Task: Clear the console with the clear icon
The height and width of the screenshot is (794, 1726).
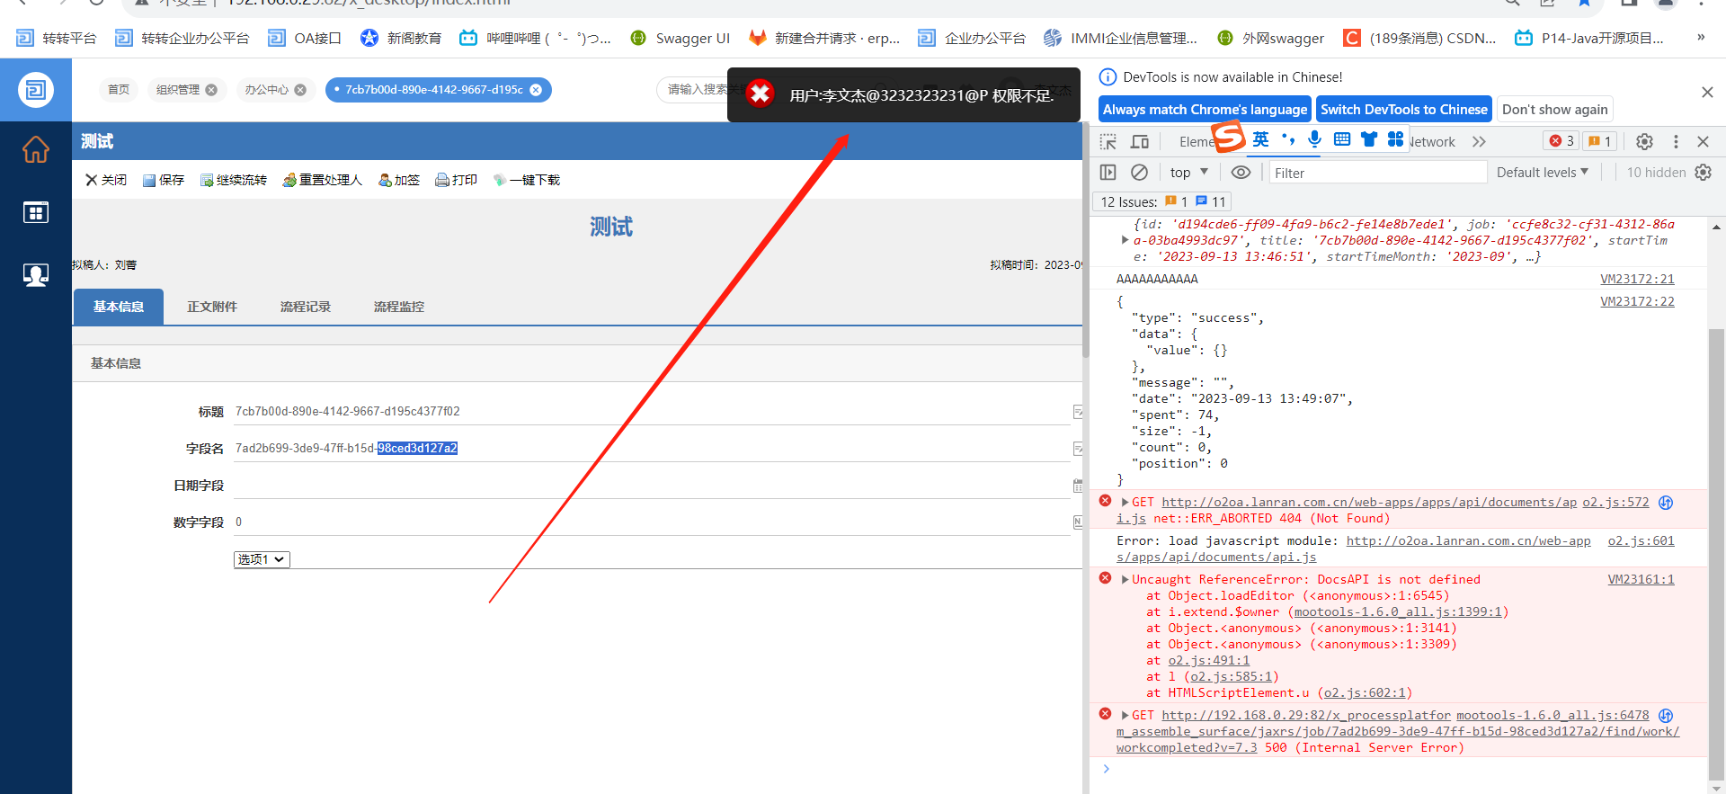Action: pyautogui.click(x=1139, y=173)
